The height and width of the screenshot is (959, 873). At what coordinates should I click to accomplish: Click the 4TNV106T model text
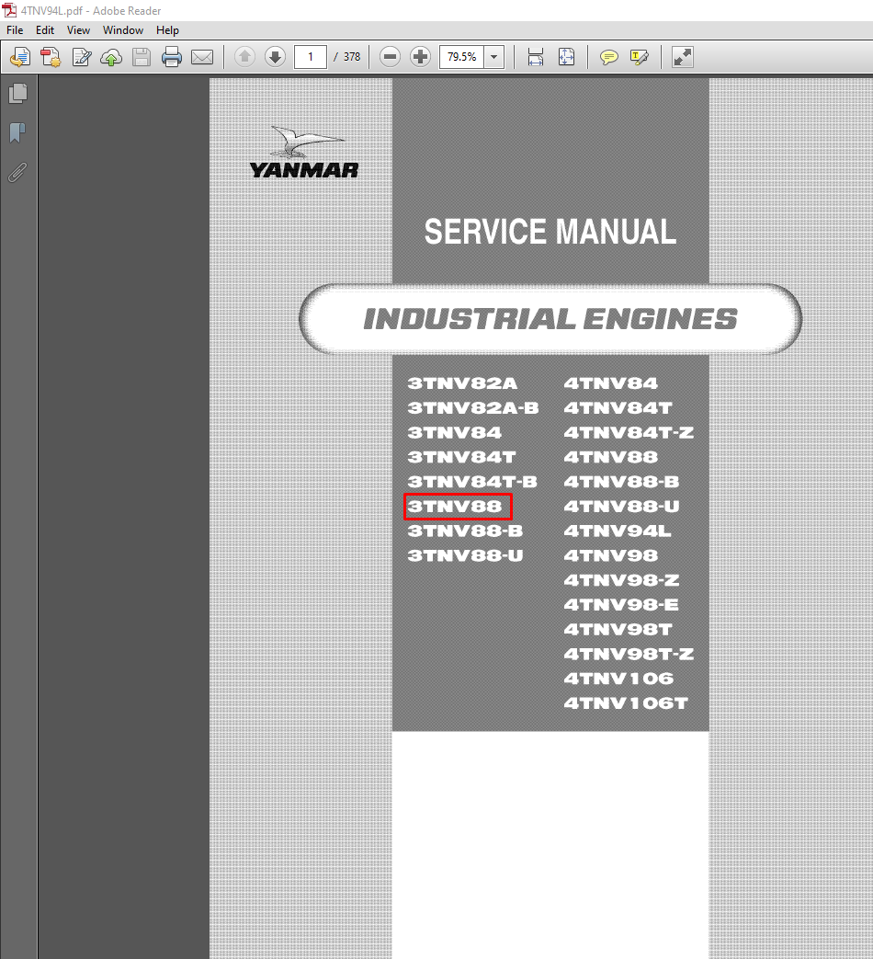pos(626,703)
